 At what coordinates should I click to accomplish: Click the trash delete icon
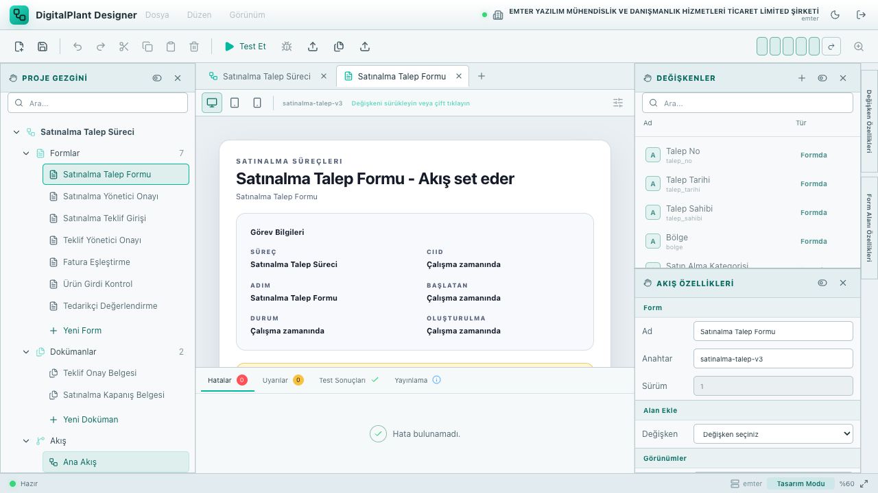click(194, 47)
